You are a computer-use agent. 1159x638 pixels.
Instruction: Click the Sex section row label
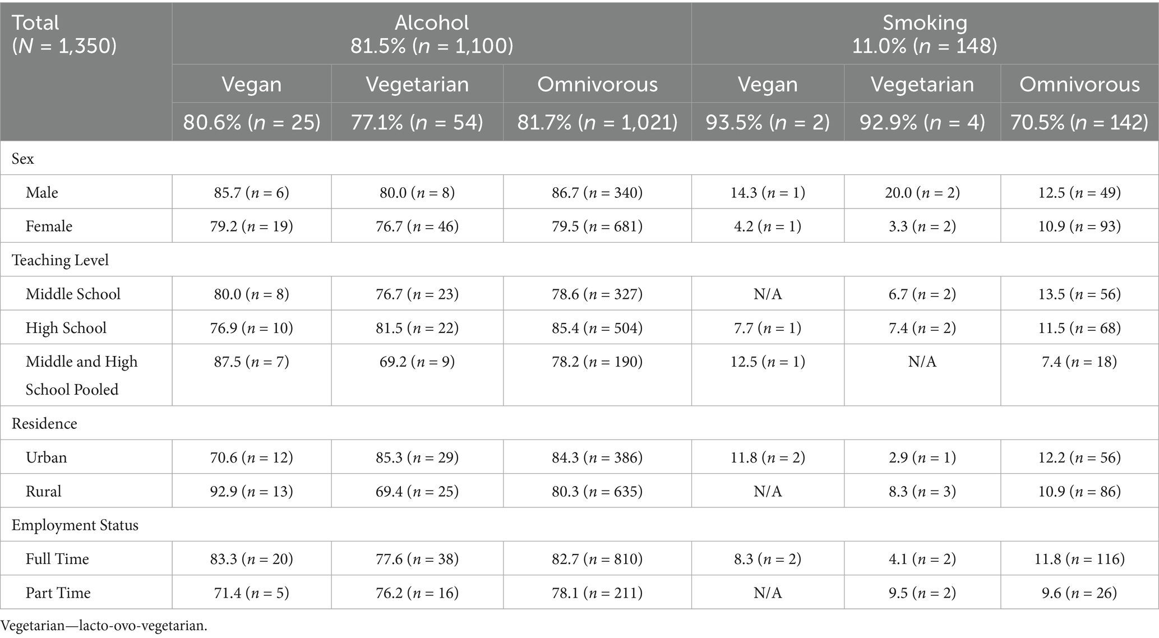pos(23,159)
